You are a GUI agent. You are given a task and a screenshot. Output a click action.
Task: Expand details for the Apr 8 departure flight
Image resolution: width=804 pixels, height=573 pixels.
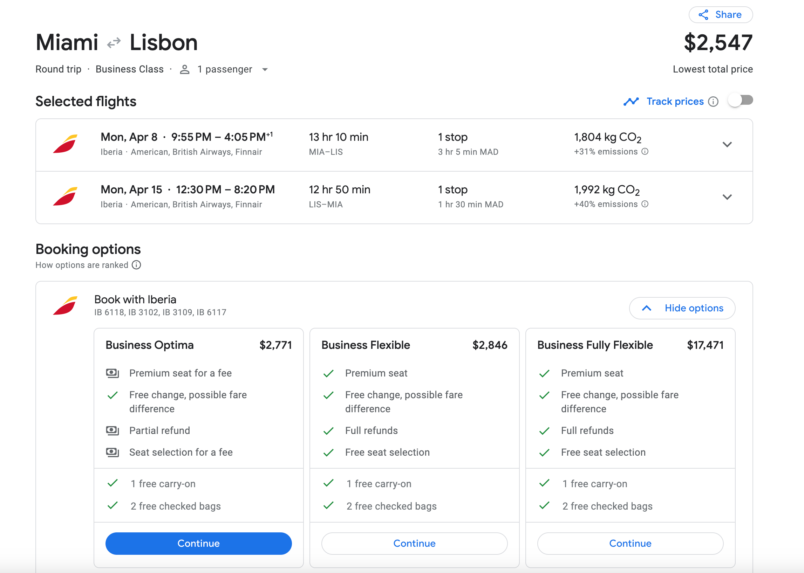[x=727, y=145]
